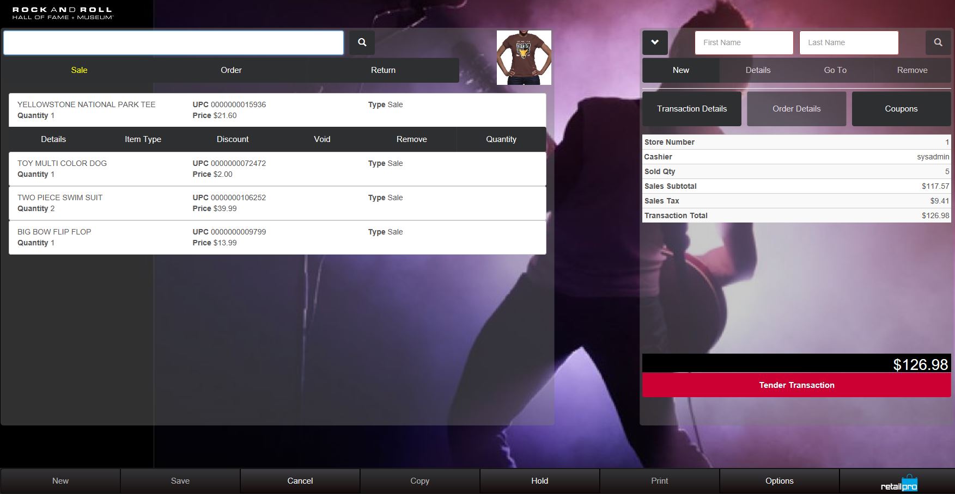Click into the First Name field
This screenshot has height=494, width=955.
(744, 42)
